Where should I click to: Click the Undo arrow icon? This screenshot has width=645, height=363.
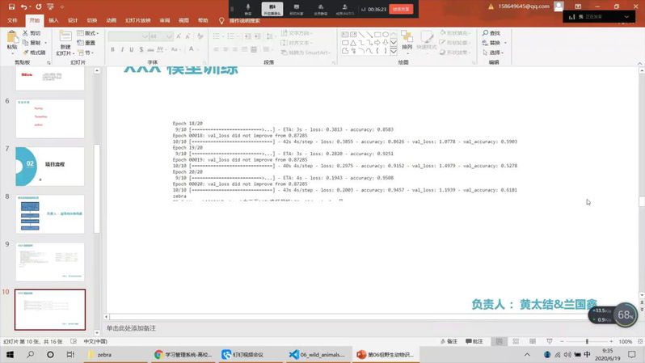click(x=23, y=6)
